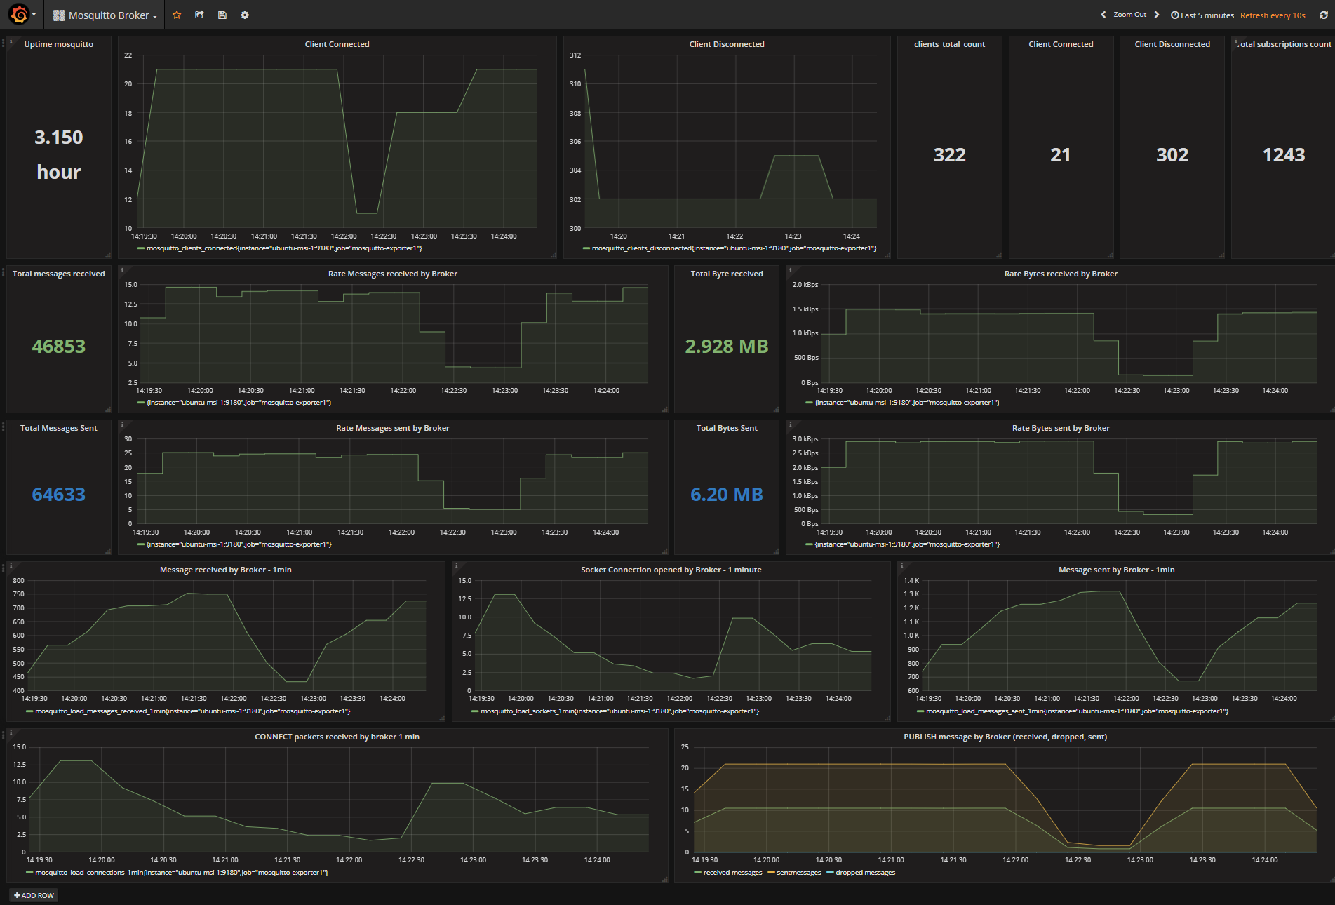The image size is (1335, 905).
Task: Open dashboard settings gear icon
Action: 245,15
